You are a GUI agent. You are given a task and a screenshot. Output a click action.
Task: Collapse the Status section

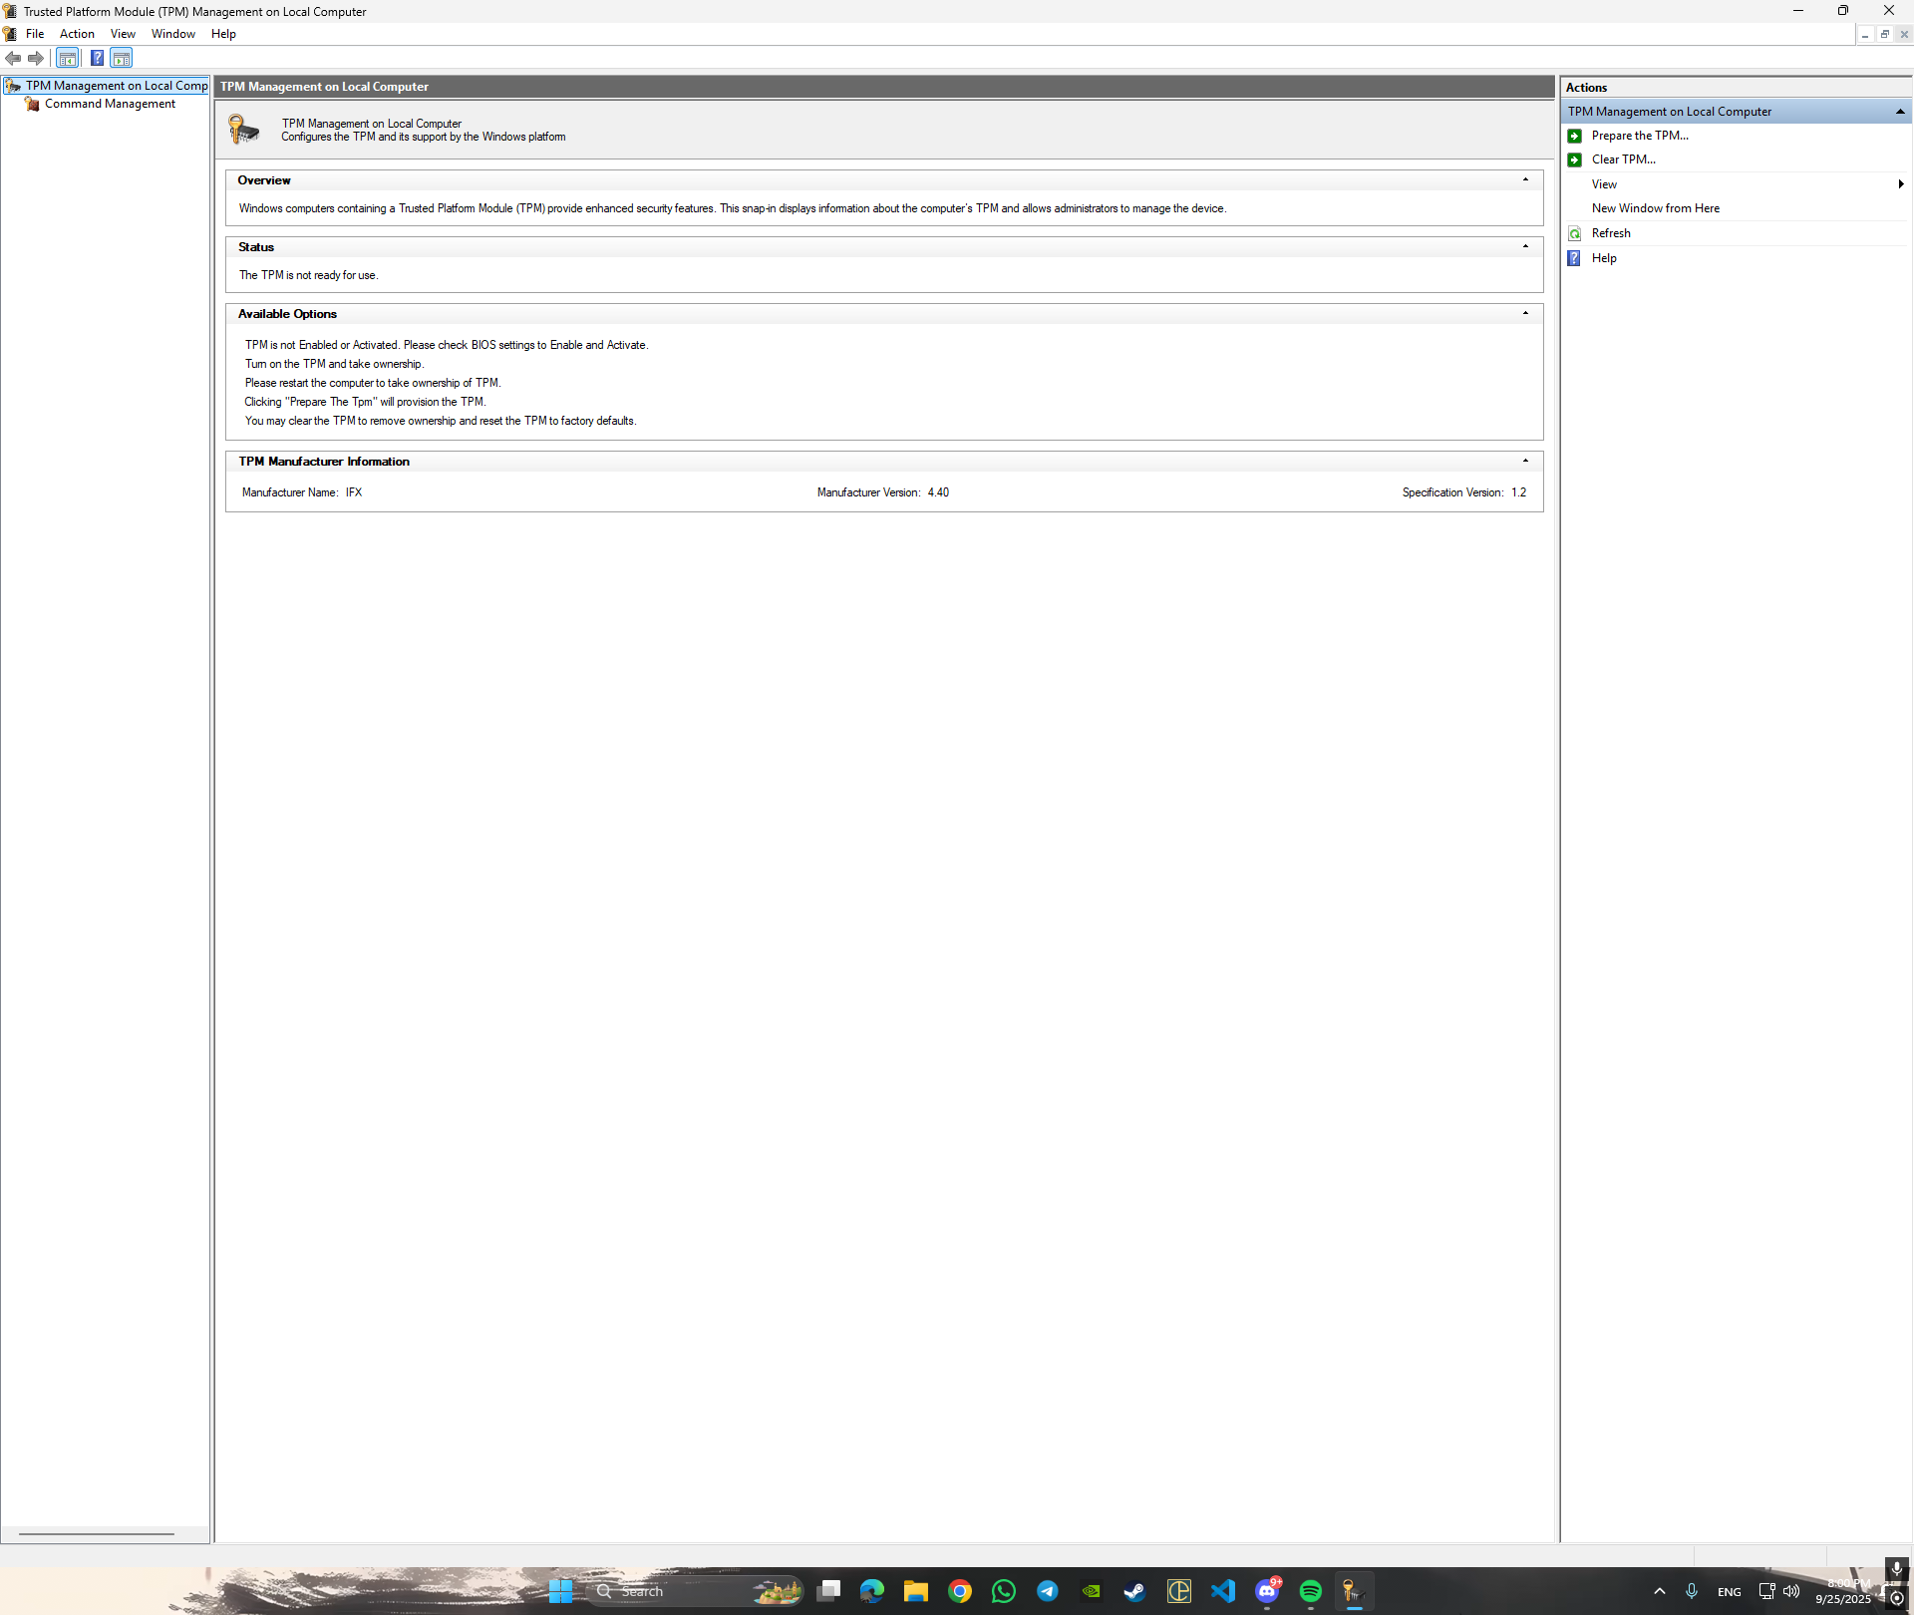(x=1525, y=247)
